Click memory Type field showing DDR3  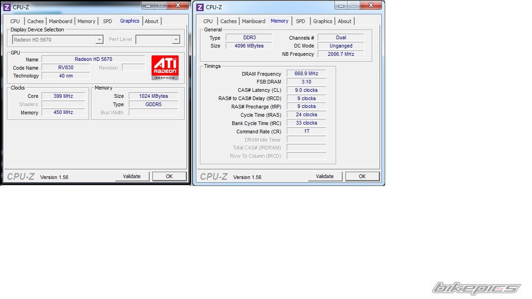pyautogui.click(x=249, y=38)
